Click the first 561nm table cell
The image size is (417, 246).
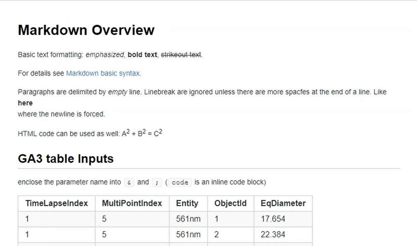point(188,219)
